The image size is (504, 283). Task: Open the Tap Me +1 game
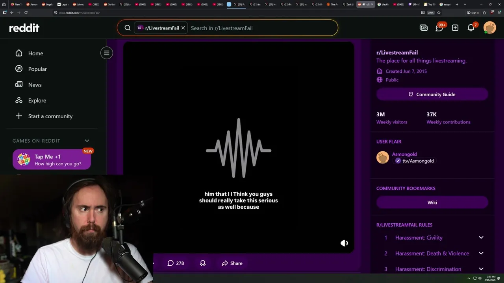coord(52,160)
